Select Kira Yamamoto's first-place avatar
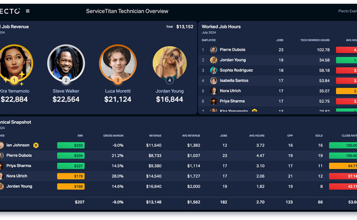Viewport: 357px width, 220px height. [15, 63]
